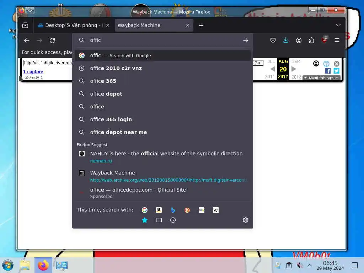Search this time with DuckDuckGo icon
Screen dimensions: 364x273
[187, 210]
